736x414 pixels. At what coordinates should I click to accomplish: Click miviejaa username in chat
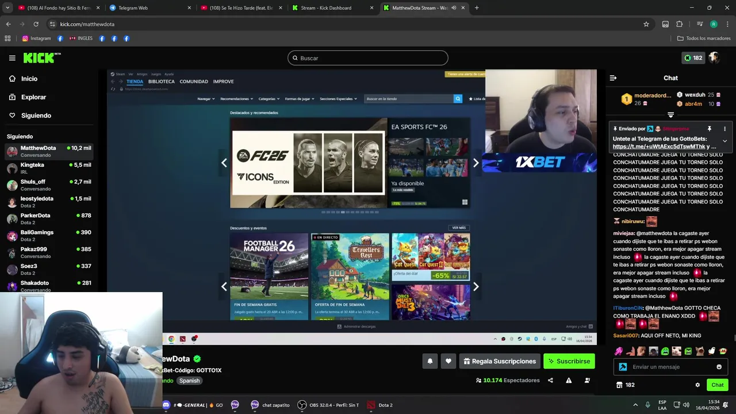tap(623, 233)
